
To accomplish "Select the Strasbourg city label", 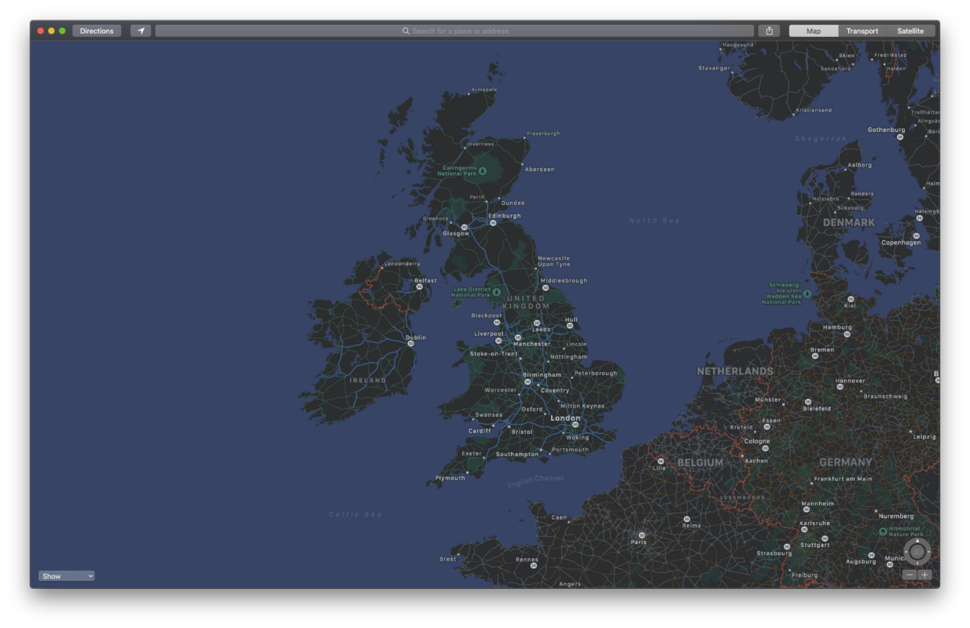I will pos(774,553).
